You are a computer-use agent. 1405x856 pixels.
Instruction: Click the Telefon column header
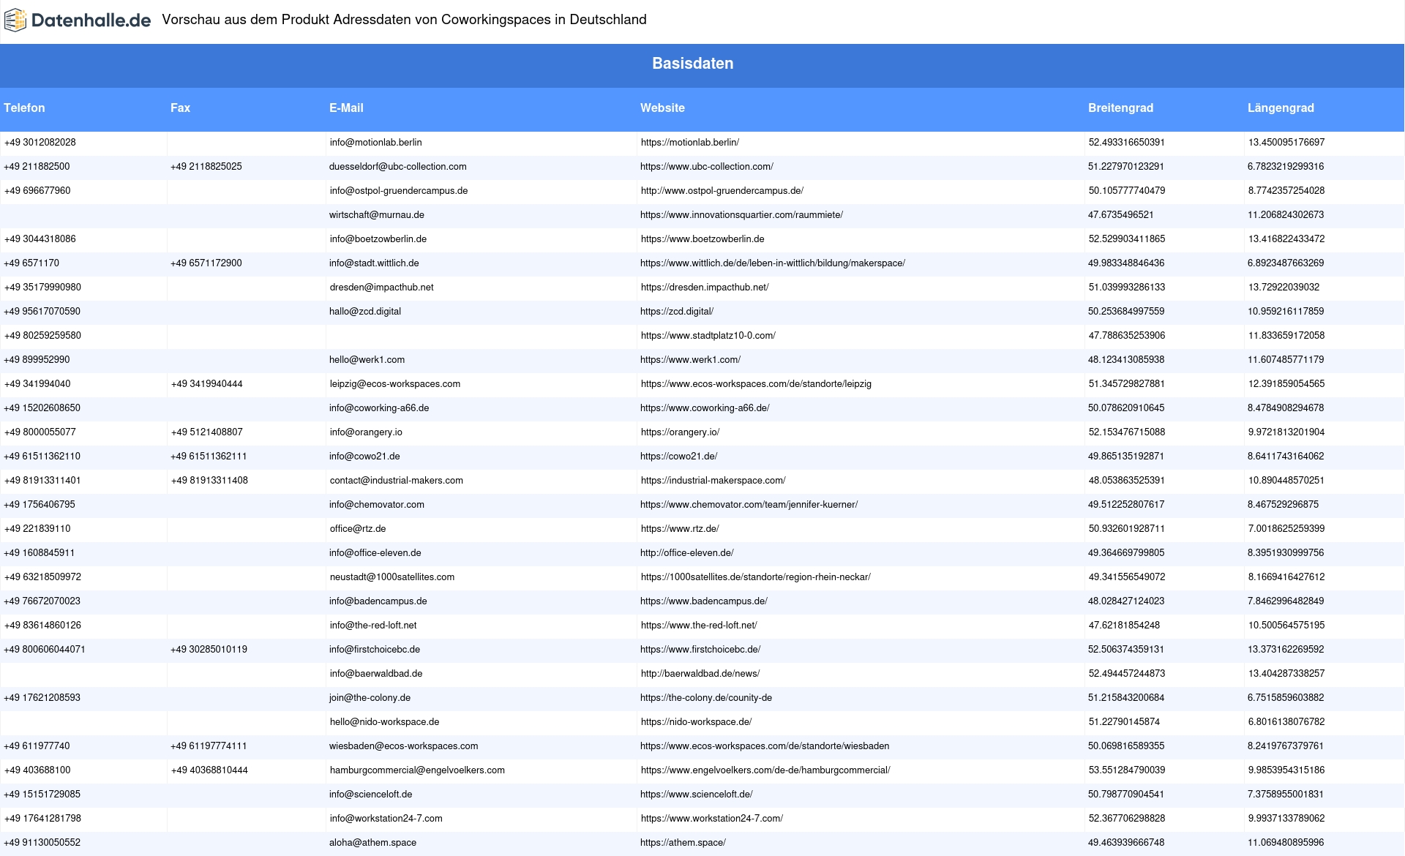(24, 108)
